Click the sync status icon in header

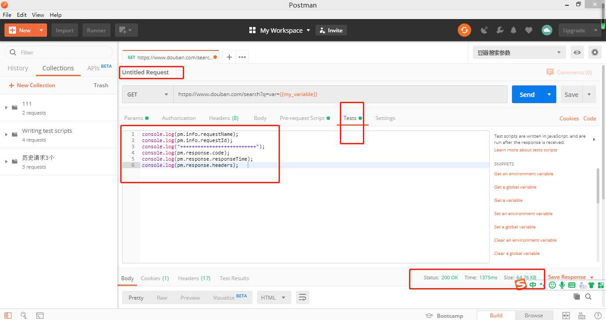(464, 30)
